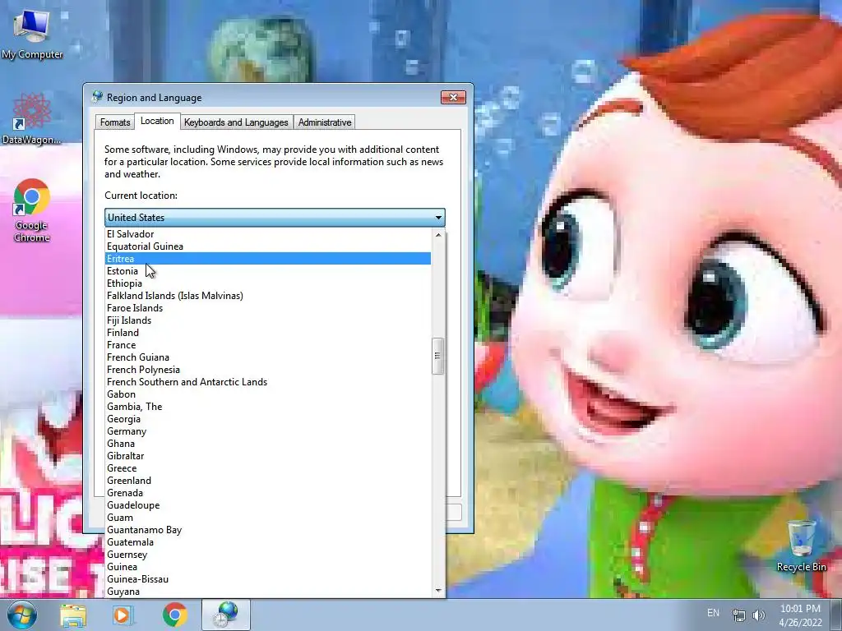The image size is (842, 631).
Task: Show the clock and date panel
Action: coord(800,615)
